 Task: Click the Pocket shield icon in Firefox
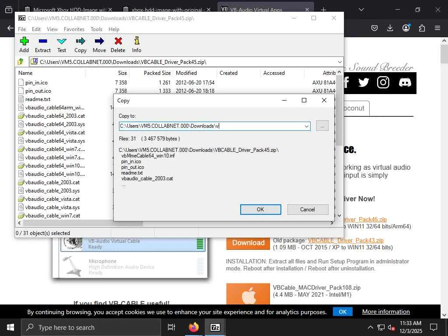pos(374,28)
